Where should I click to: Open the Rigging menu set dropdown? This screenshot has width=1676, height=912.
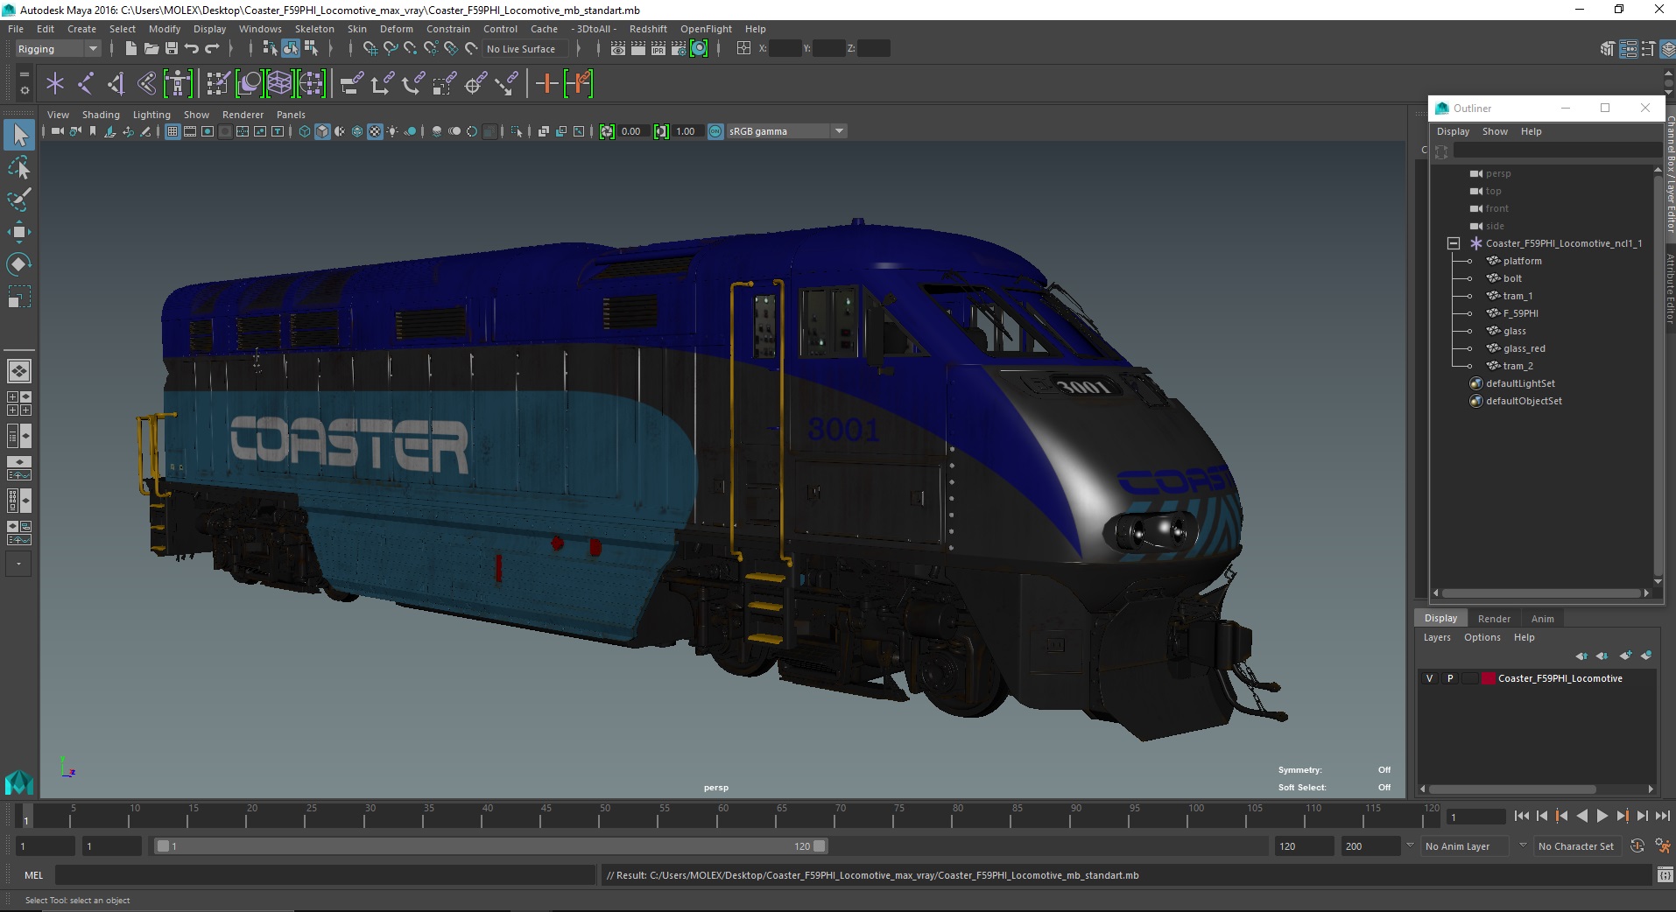[58, 49]
